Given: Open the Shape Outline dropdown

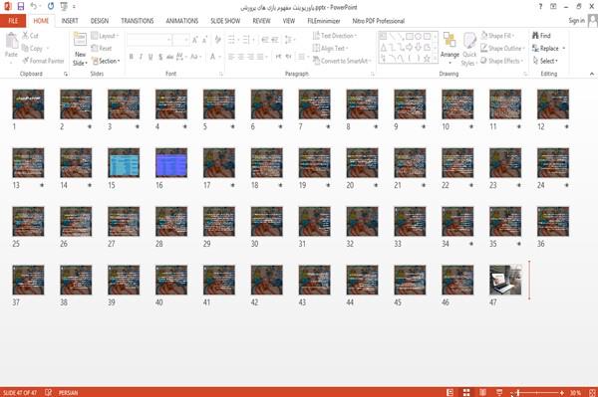Looking at the screenshot, I should [502, 49].
